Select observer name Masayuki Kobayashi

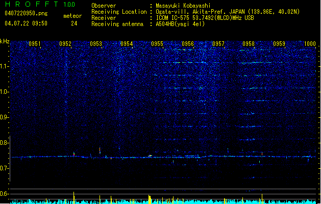tap(183, 6)
